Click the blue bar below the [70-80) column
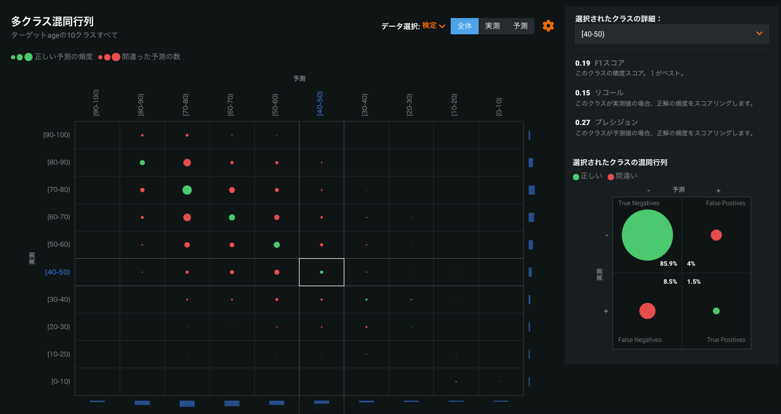This screenshot has width=781, height=414. coord(187,403)
